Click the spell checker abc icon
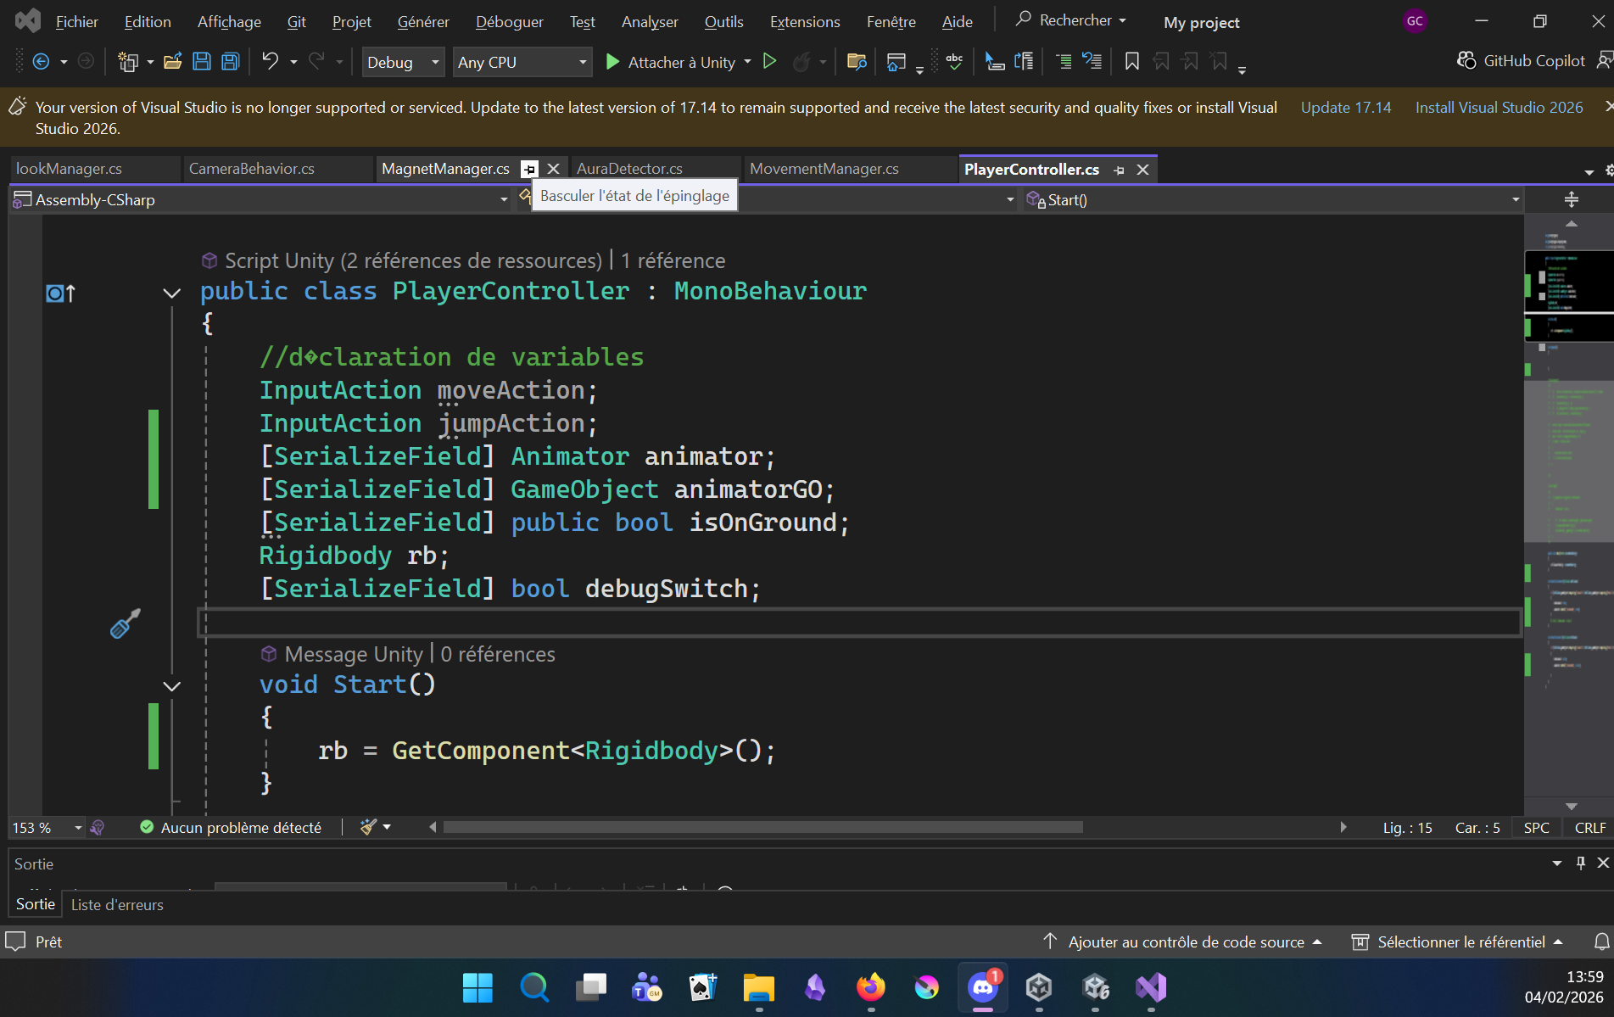Viewport: 1614px width, 1017px height. [x=954, y=62]
